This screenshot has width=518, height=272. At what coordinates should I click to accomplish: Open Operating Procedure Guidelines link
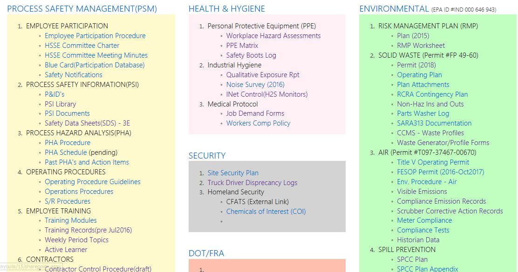(92, 182)
